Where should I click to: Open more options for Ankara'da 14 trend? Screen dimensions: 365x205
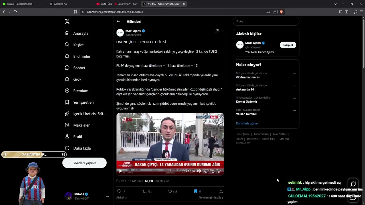coord(294,86)
